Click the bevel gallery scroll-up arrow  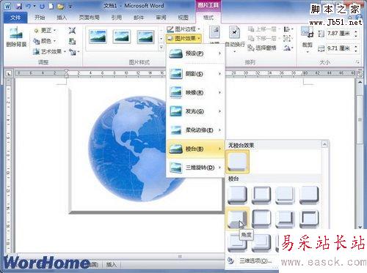pos(324,144)
